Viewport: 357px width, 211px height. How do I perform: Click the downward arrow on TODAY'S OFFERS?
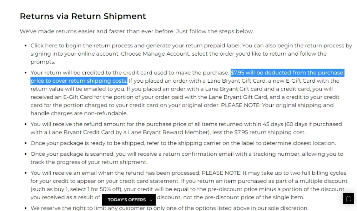point(150,200)
